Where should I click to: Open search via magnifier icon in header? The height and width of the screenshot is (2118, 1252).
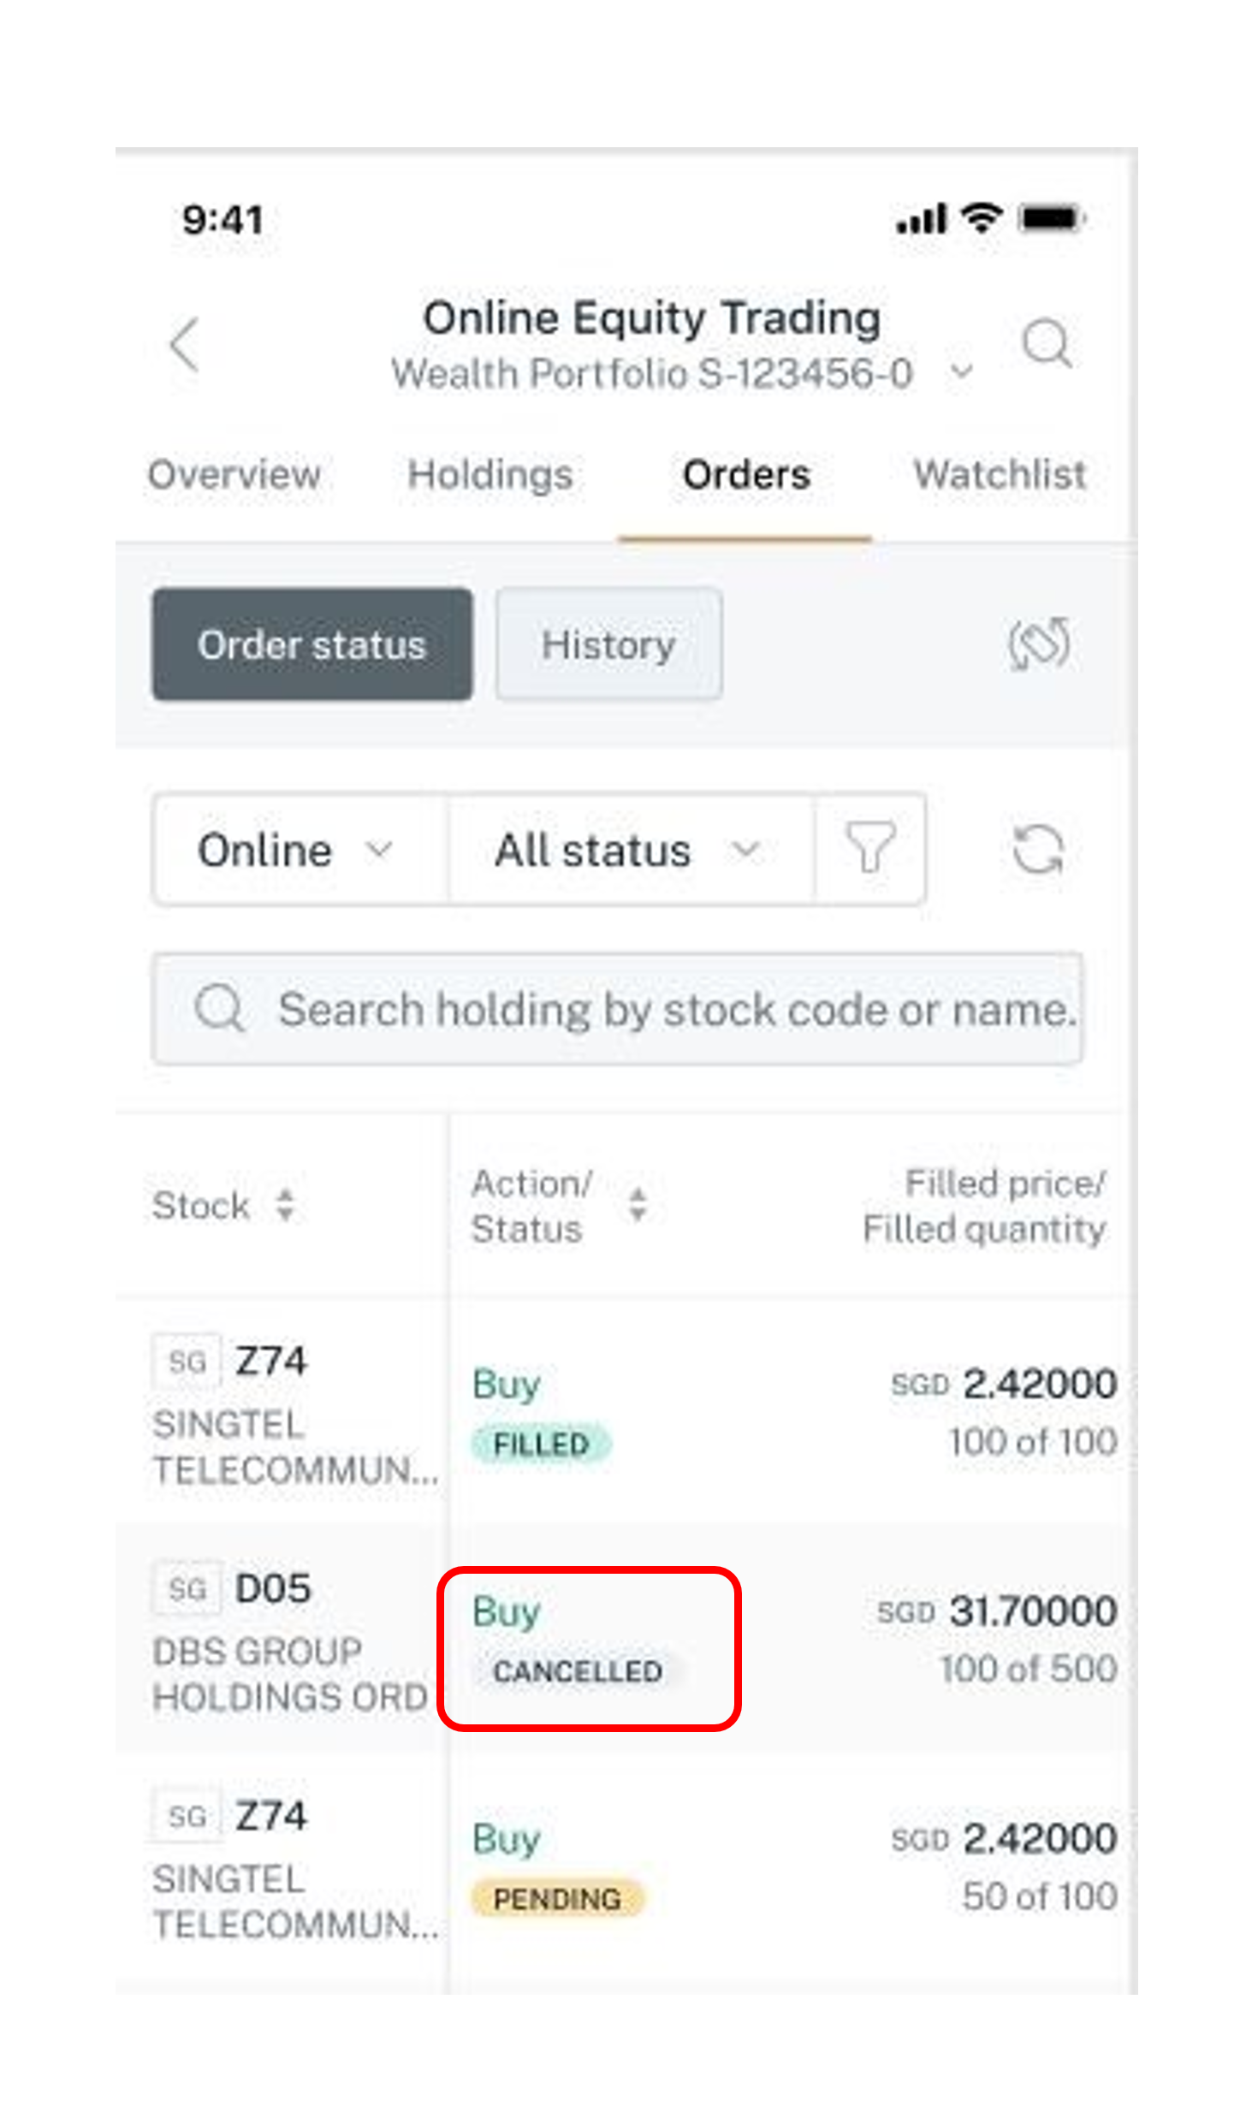1047,344
